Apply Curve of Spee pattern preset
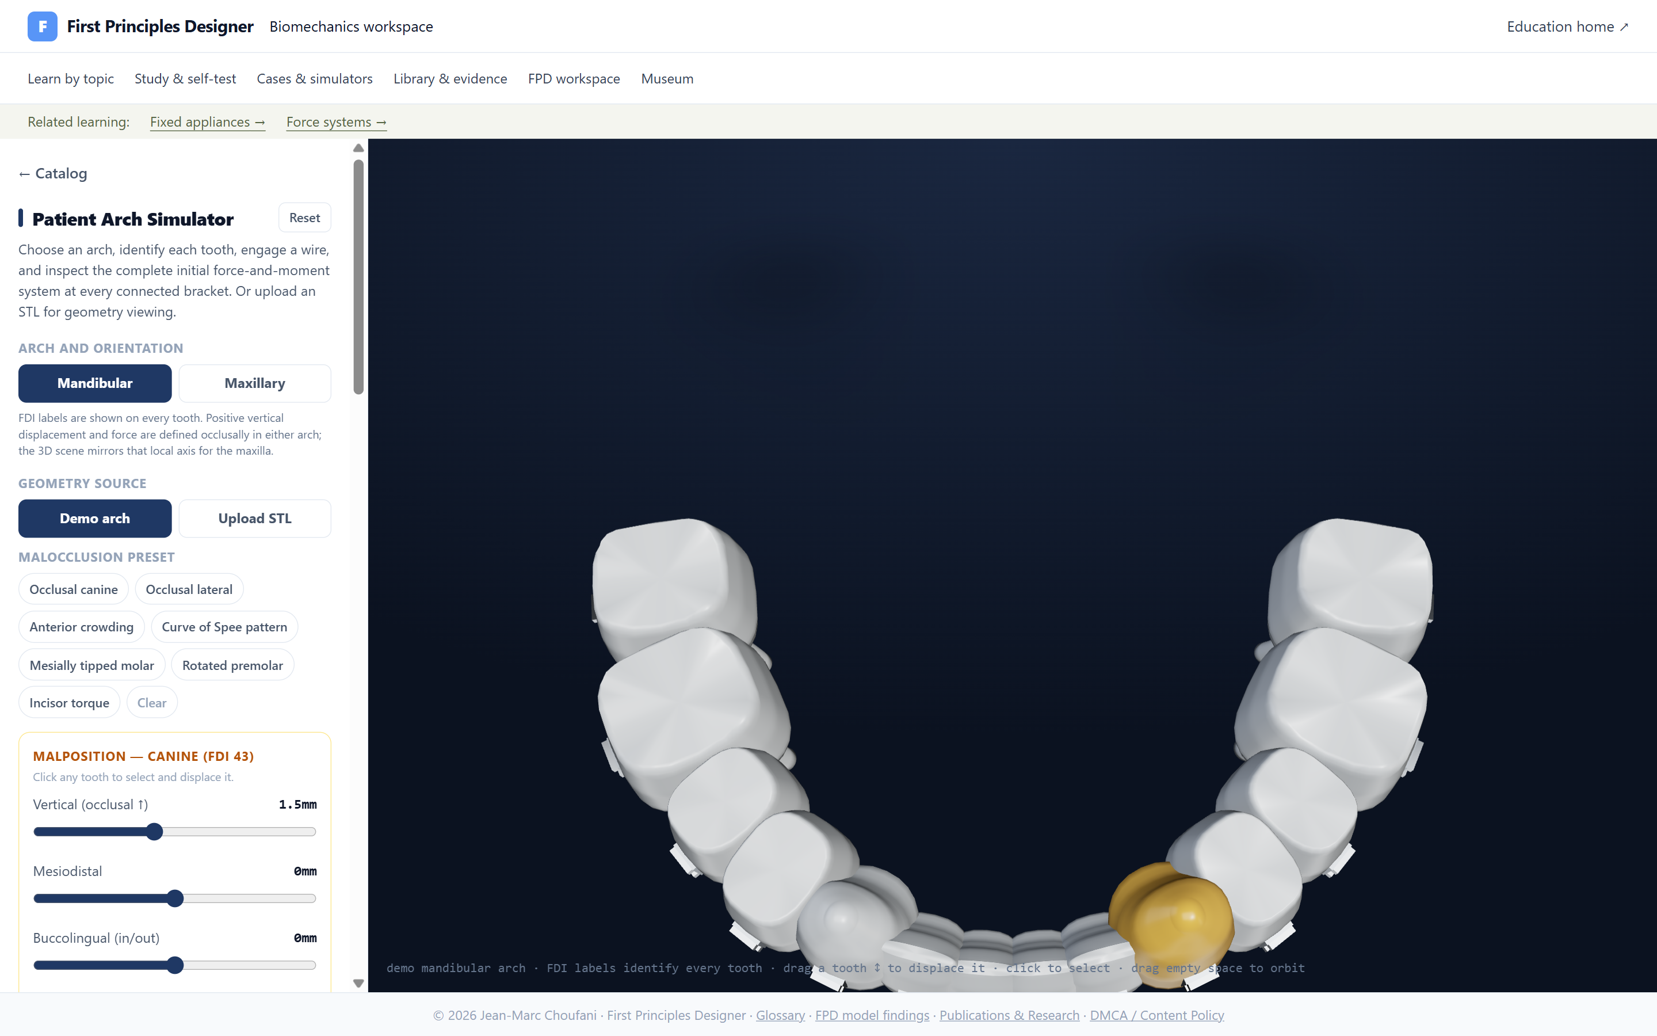The image size is (1657, 1036). tap(224, 627)
